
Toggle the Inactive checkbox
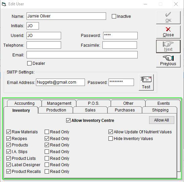coord(114,16)
